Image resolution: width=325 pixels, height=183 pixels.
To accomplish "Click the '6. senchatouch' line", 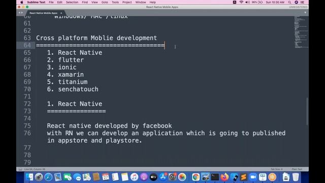I will tap(73, 89).
